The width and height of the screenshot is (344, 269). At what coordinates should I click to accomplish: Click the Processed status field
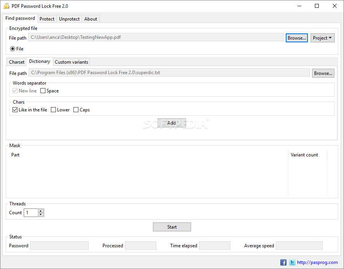141,246
